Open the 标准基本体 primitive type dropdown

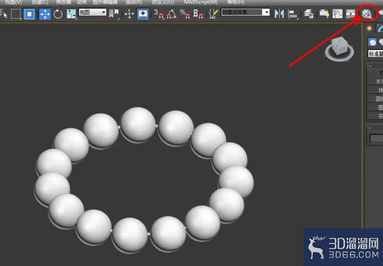pyautogui.click(x=375, y=54)
